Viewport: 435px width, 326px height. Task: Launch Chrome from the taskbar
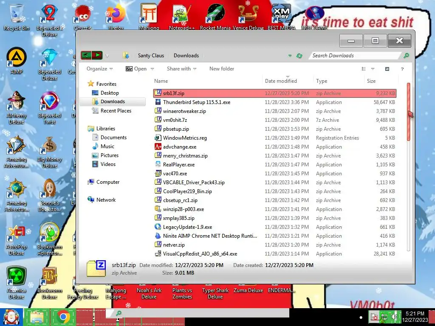(63, 317)
